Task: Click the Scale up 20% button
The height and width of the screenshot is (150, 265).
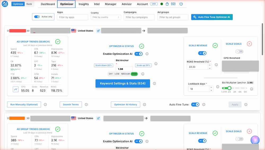Action: (x=143, y=65)
